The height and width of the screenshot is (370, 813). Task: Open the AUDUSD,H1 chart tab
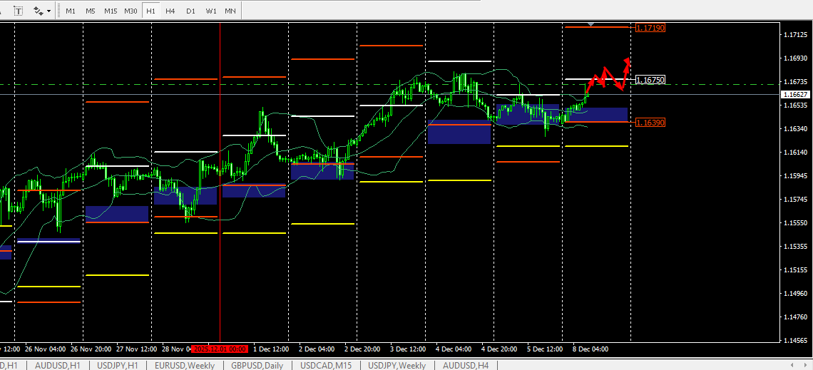point(58,365)
